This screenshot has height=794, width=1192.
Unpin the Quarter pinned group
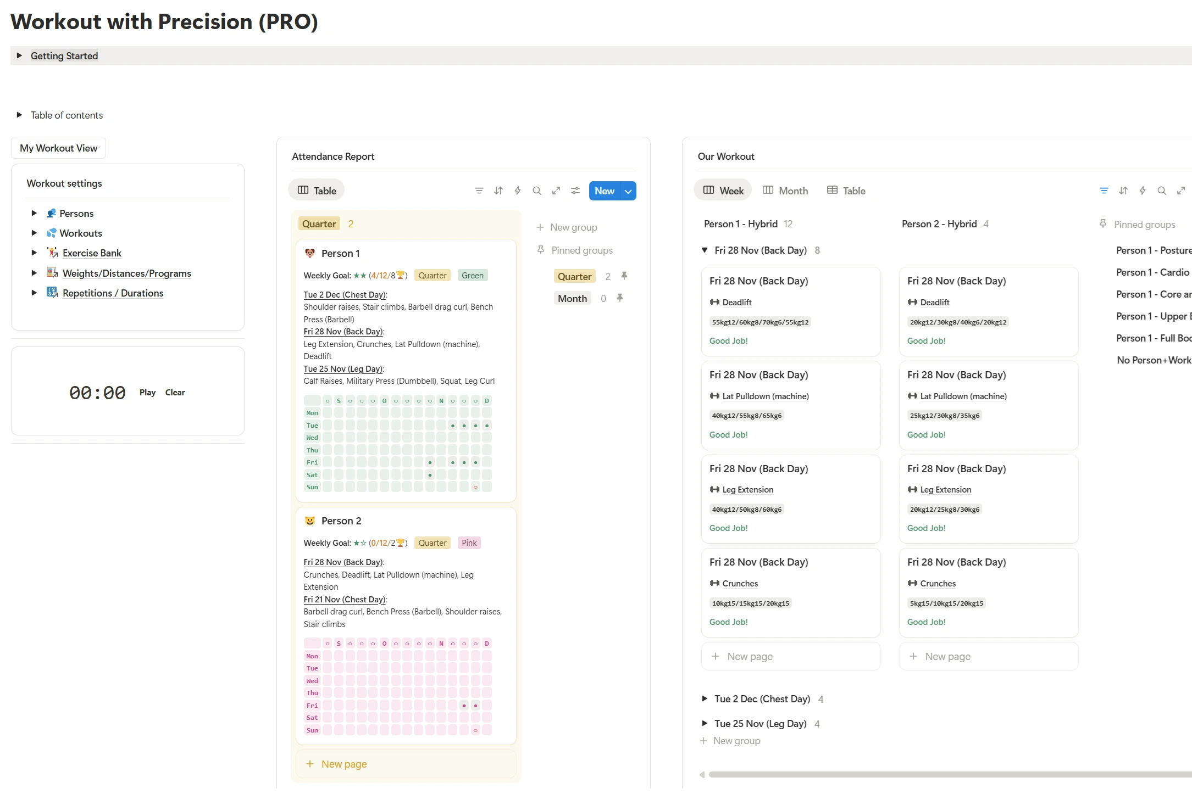624,276
